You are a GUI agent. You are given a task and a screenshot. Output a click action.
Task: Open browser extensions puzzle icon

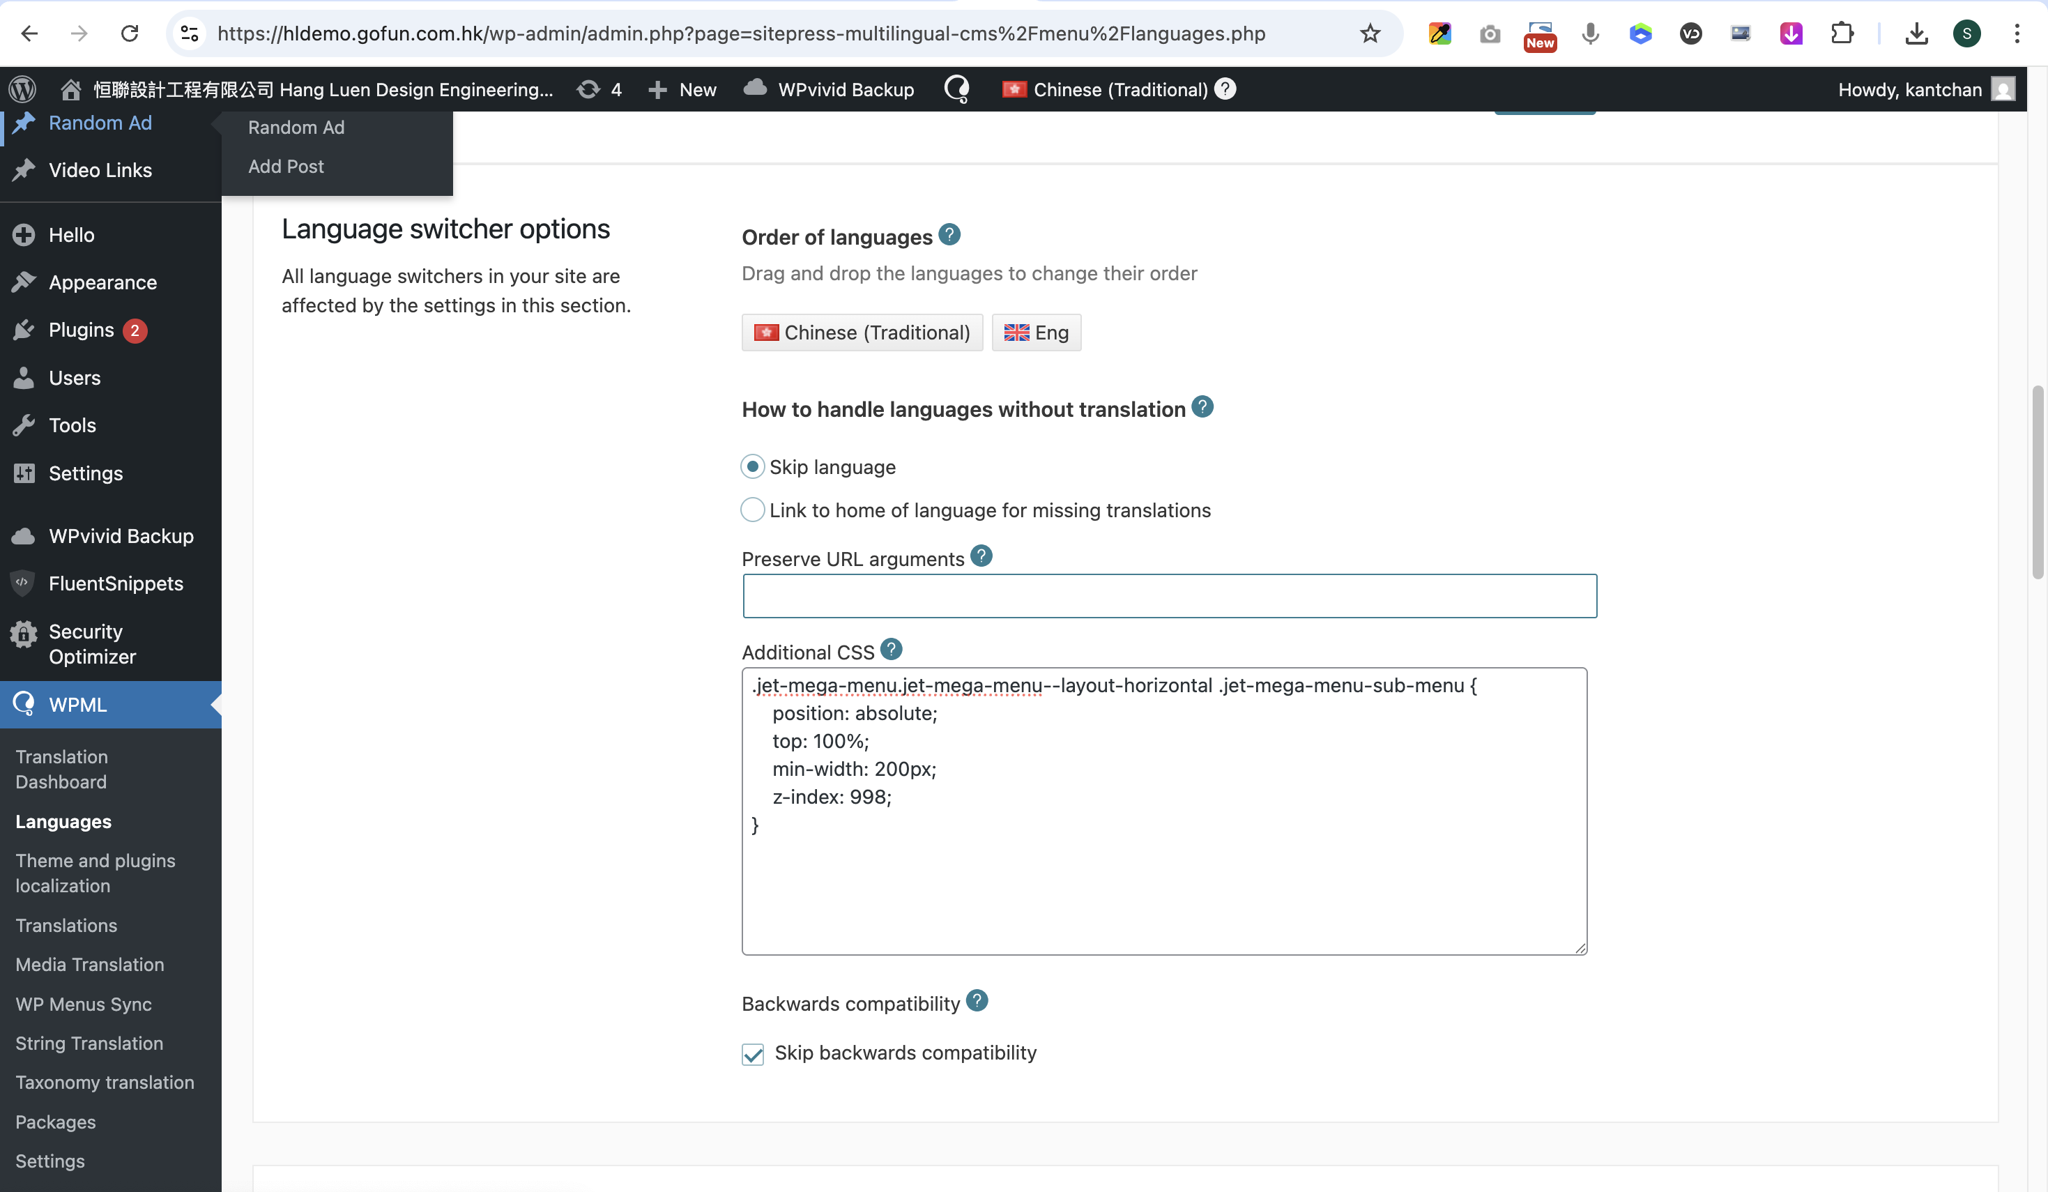(x=1842, y=33)
